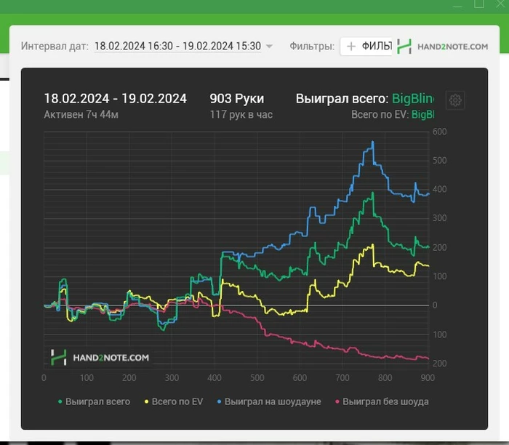Click the HAND2NOTE.COM text in the header

[x=452, y=47]
